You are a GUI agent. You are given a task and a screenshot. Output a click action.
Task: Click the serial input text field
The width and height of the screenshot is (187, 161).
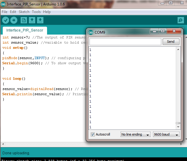(125, 42)
